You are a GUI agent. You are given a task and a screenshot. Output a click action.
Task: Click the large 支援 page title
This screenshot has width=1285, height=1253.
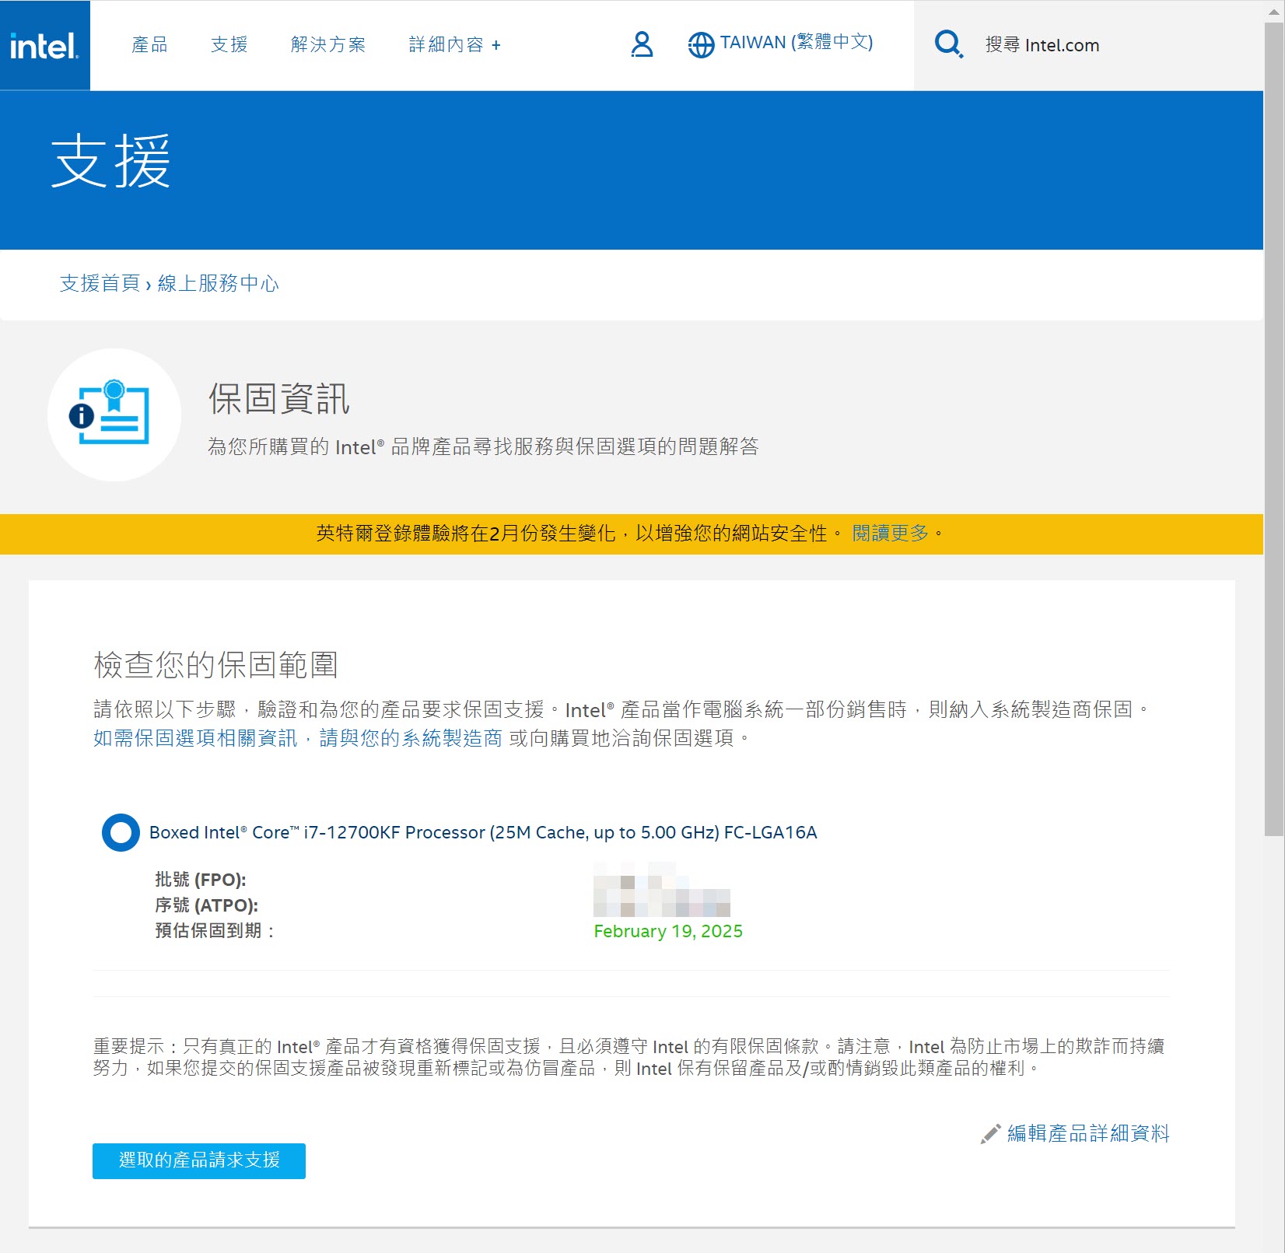coord(111,161)
